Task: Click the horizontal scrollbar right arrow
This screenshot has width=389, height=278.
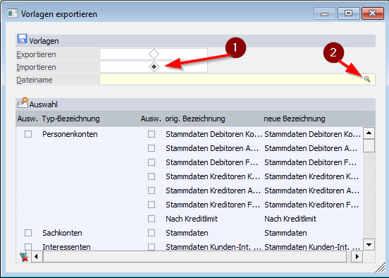Action: [357, 256]
